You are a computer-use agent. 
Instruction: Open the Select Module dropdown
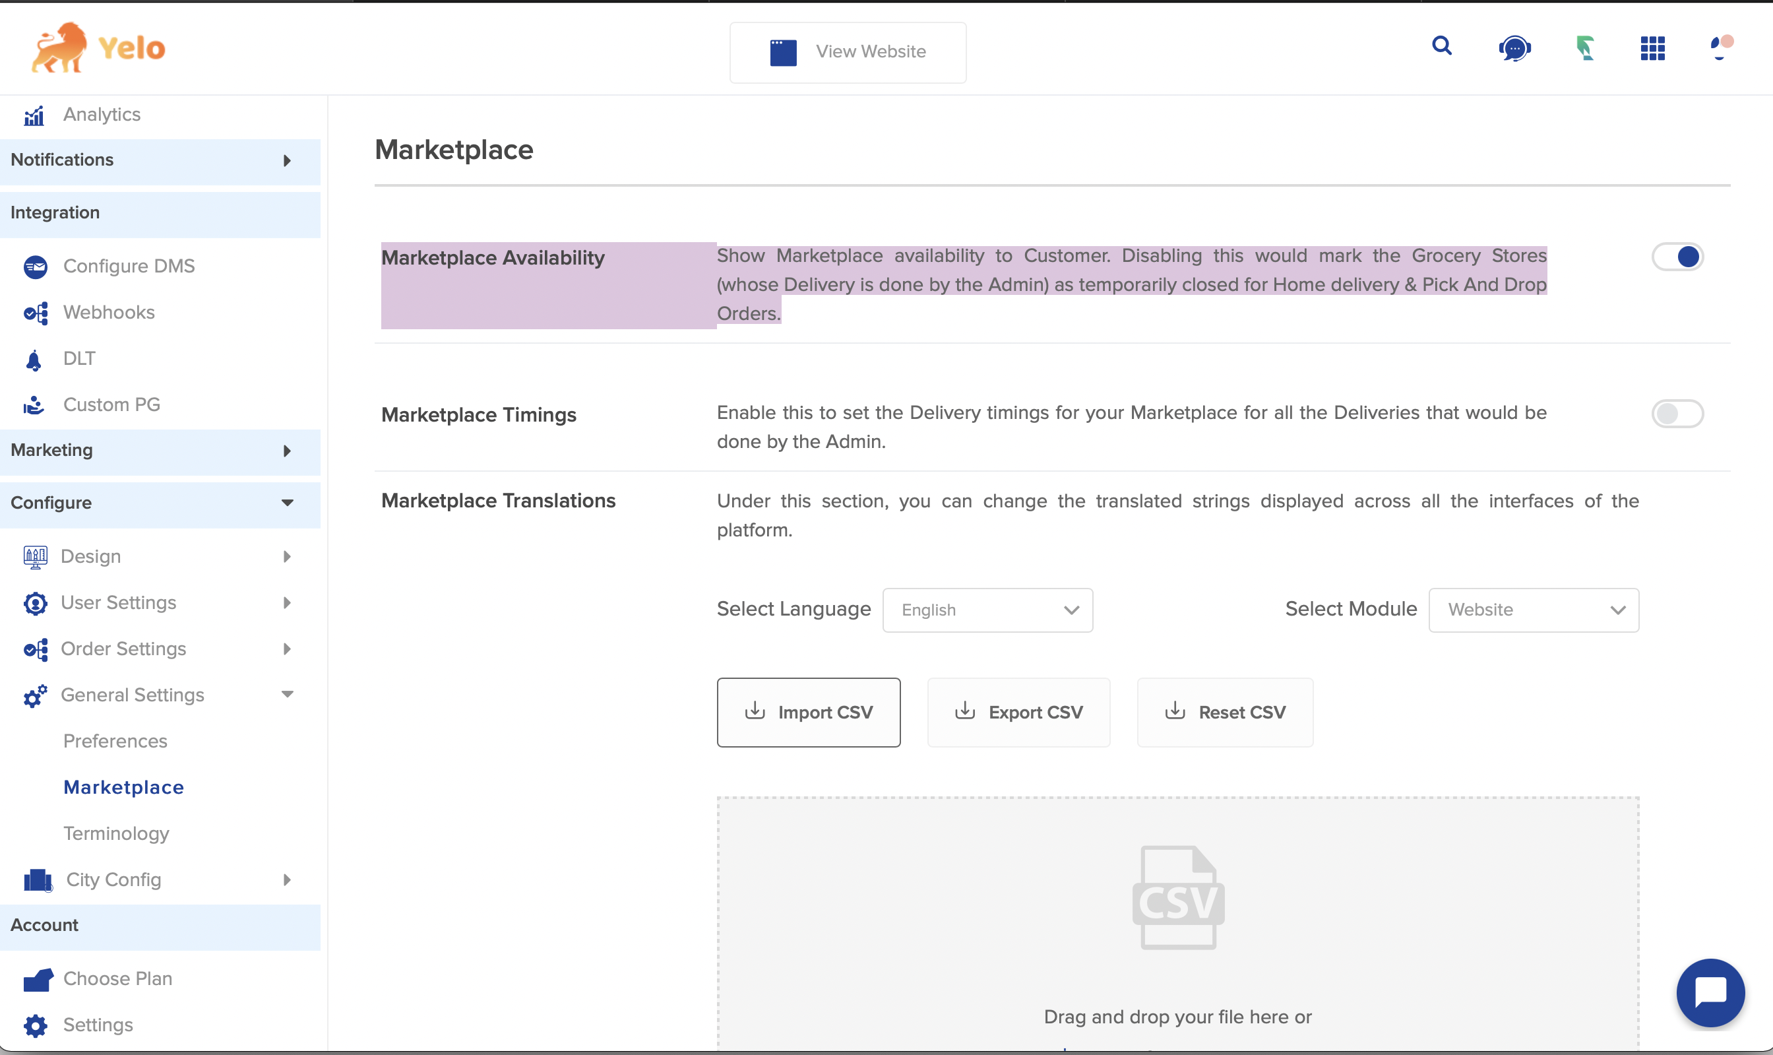[1534, 610]
